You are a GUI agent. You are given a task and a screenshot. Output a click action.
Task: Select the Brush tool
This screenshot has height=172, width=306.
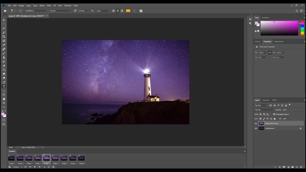click(x=4, y=53)
